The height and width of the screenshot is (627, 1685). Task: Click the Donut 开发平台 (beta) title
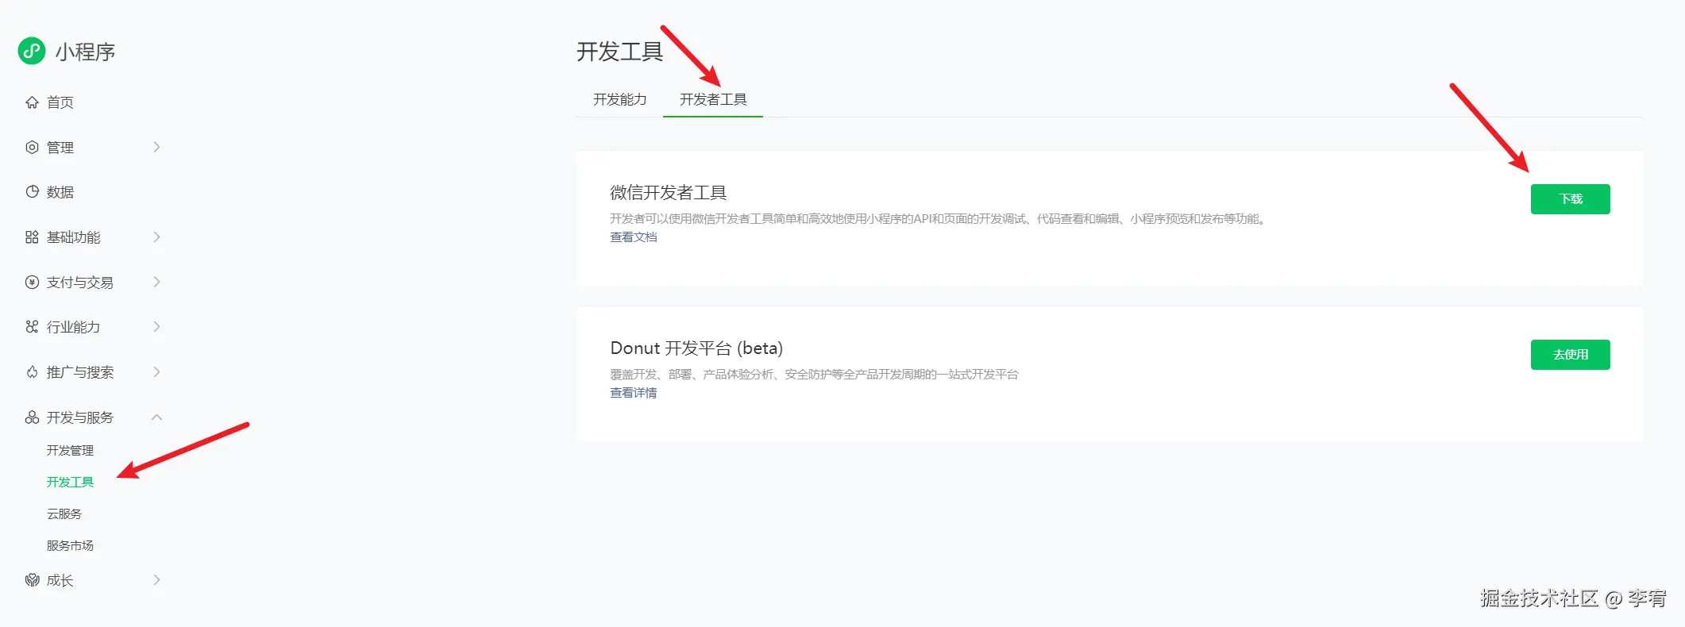696,348
